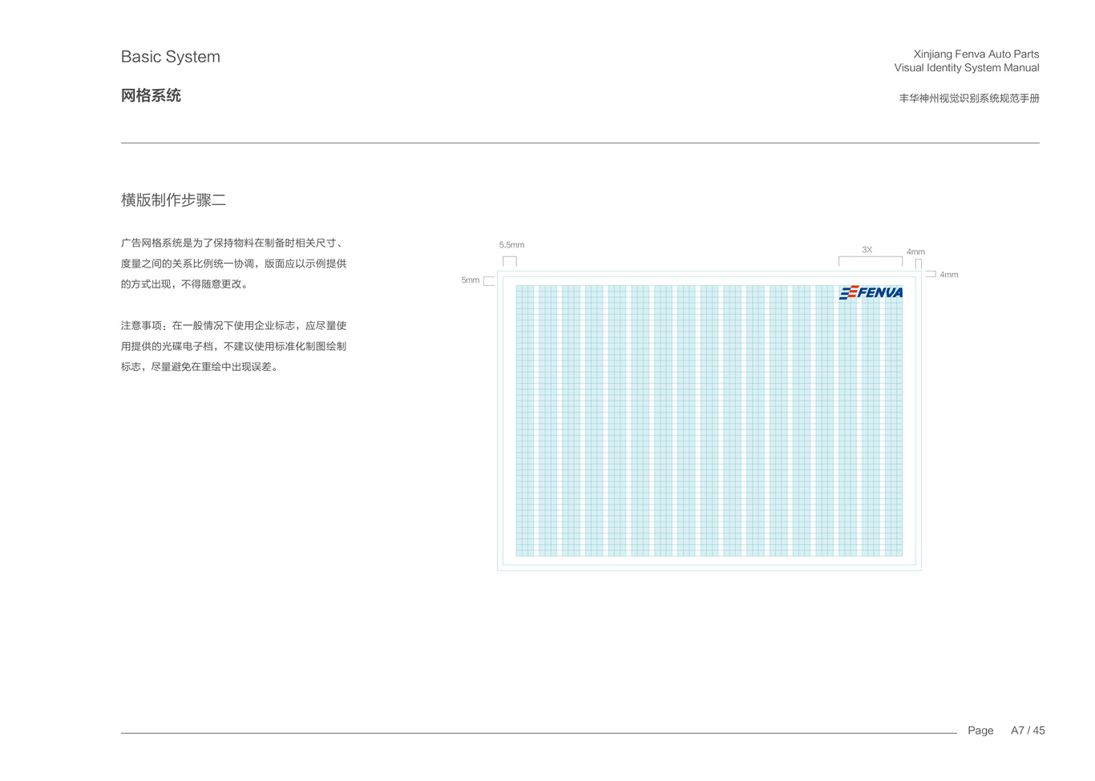Click the '4mm' label above the grid

(x=915, y=252)
